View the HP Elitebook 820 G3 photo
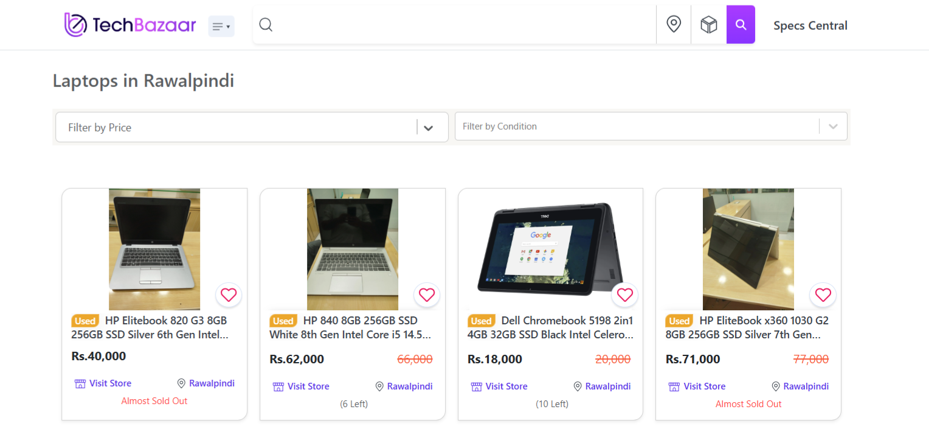Screen dimensions: 929x429 coord(154,249)
